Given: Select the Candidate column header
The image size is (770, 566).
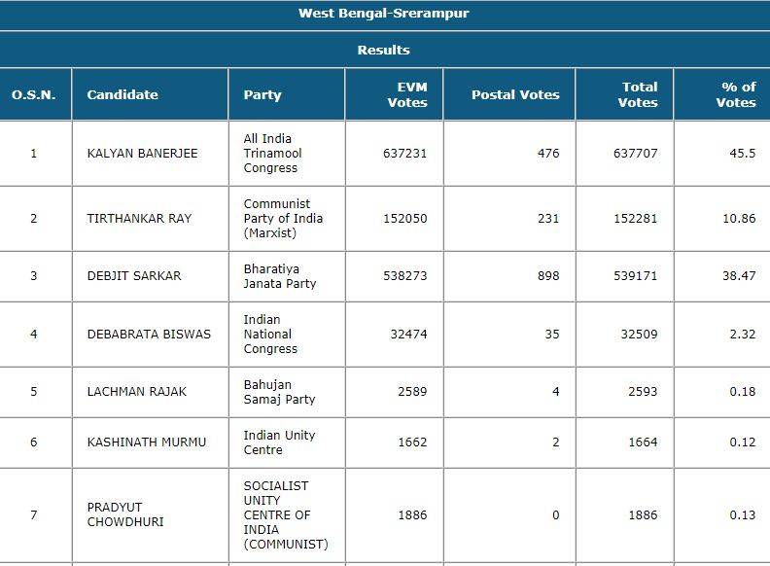Looking at the screenshot, I should [122, 94].
